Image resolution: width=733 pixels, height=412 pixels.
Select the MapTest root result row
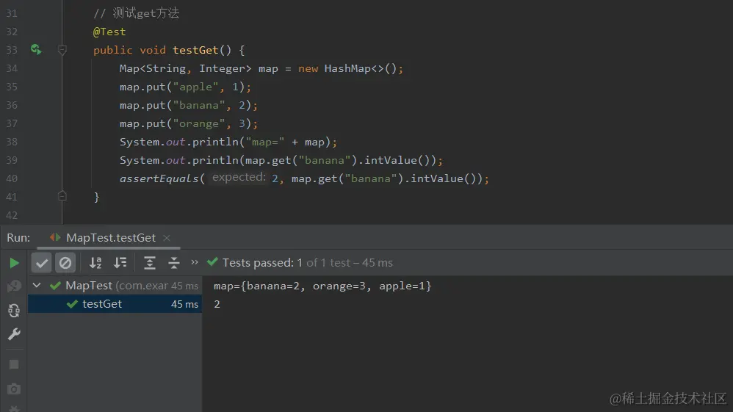pos(115,285)
